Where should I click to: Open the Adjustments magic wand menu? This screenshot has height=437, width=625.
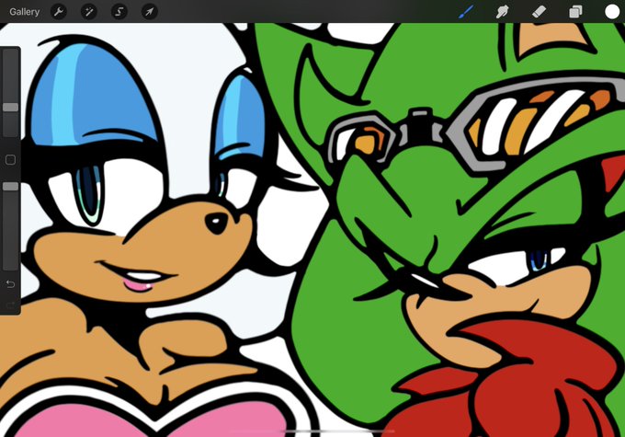coord(89,12)
